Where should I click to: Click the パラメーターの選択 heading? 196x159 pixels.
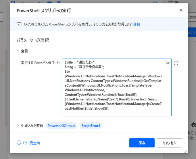33,40
